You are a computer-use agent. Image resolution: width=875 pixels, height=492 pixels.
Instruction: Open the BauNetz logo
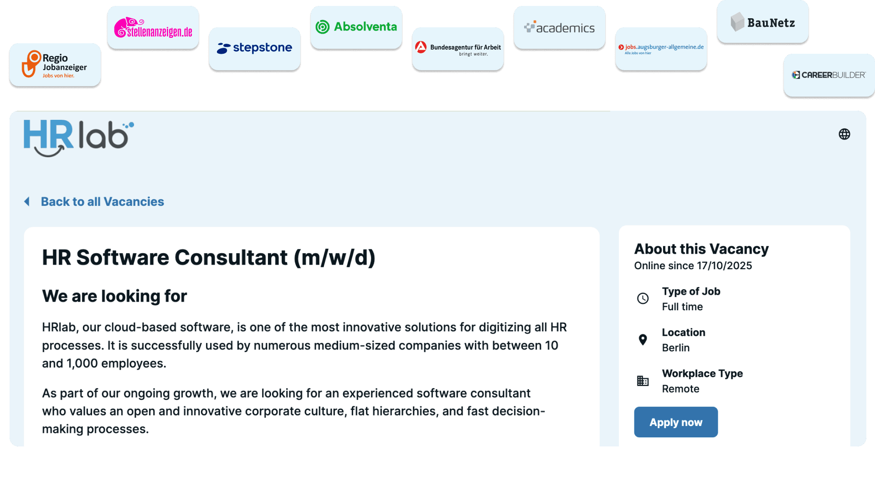pyautogui.click(x=762, y=21)
